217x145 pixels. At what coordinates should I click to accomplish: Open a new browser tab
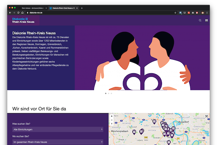pos(82,8)
